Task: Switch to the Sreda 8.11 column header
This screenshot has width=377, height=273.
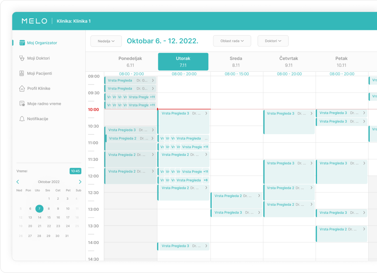Action: coord(236,62)
